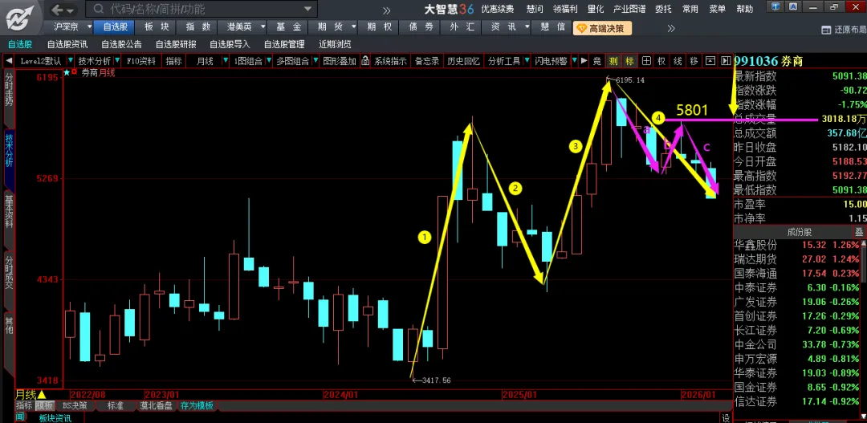Expand more items next to search box

pyautogui.click(x=386, y=10)
